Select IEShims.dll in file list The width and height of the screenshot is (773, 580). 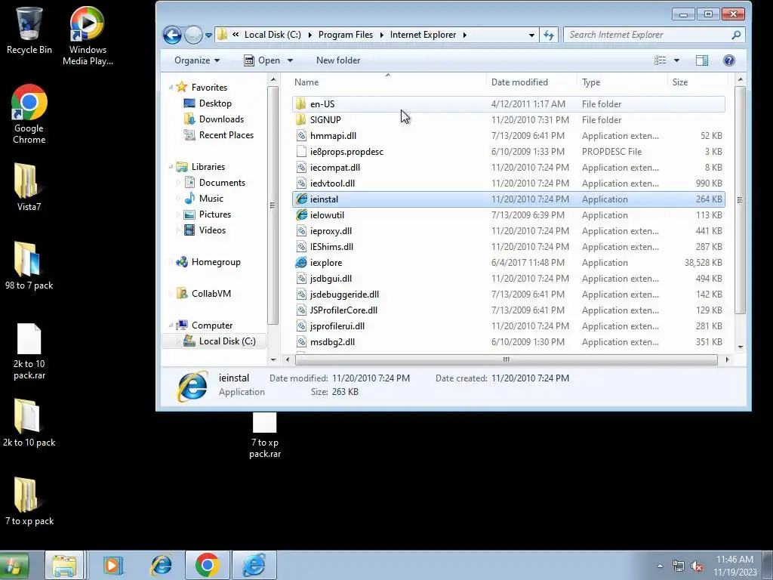click(331, 247)
